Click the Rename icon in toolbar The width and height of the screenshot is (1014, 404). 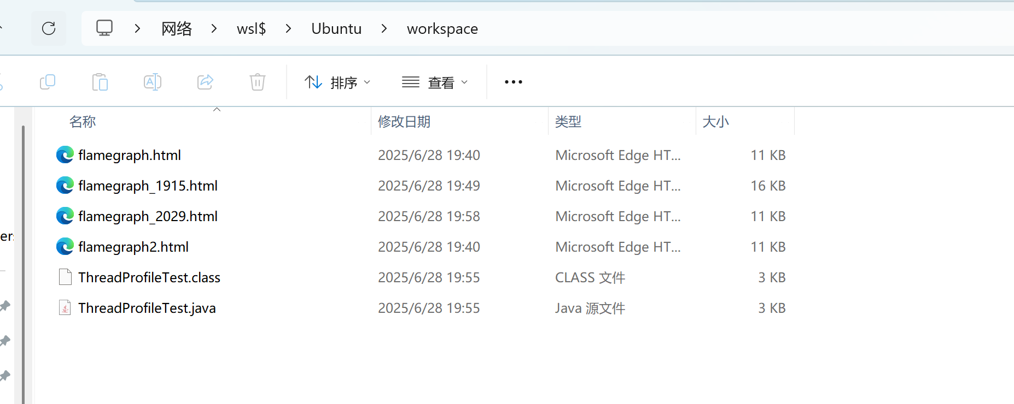[x=153, y=82]
